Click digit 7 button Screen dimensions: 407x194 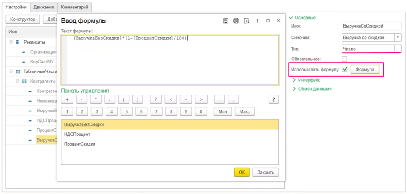pos(156,112)
